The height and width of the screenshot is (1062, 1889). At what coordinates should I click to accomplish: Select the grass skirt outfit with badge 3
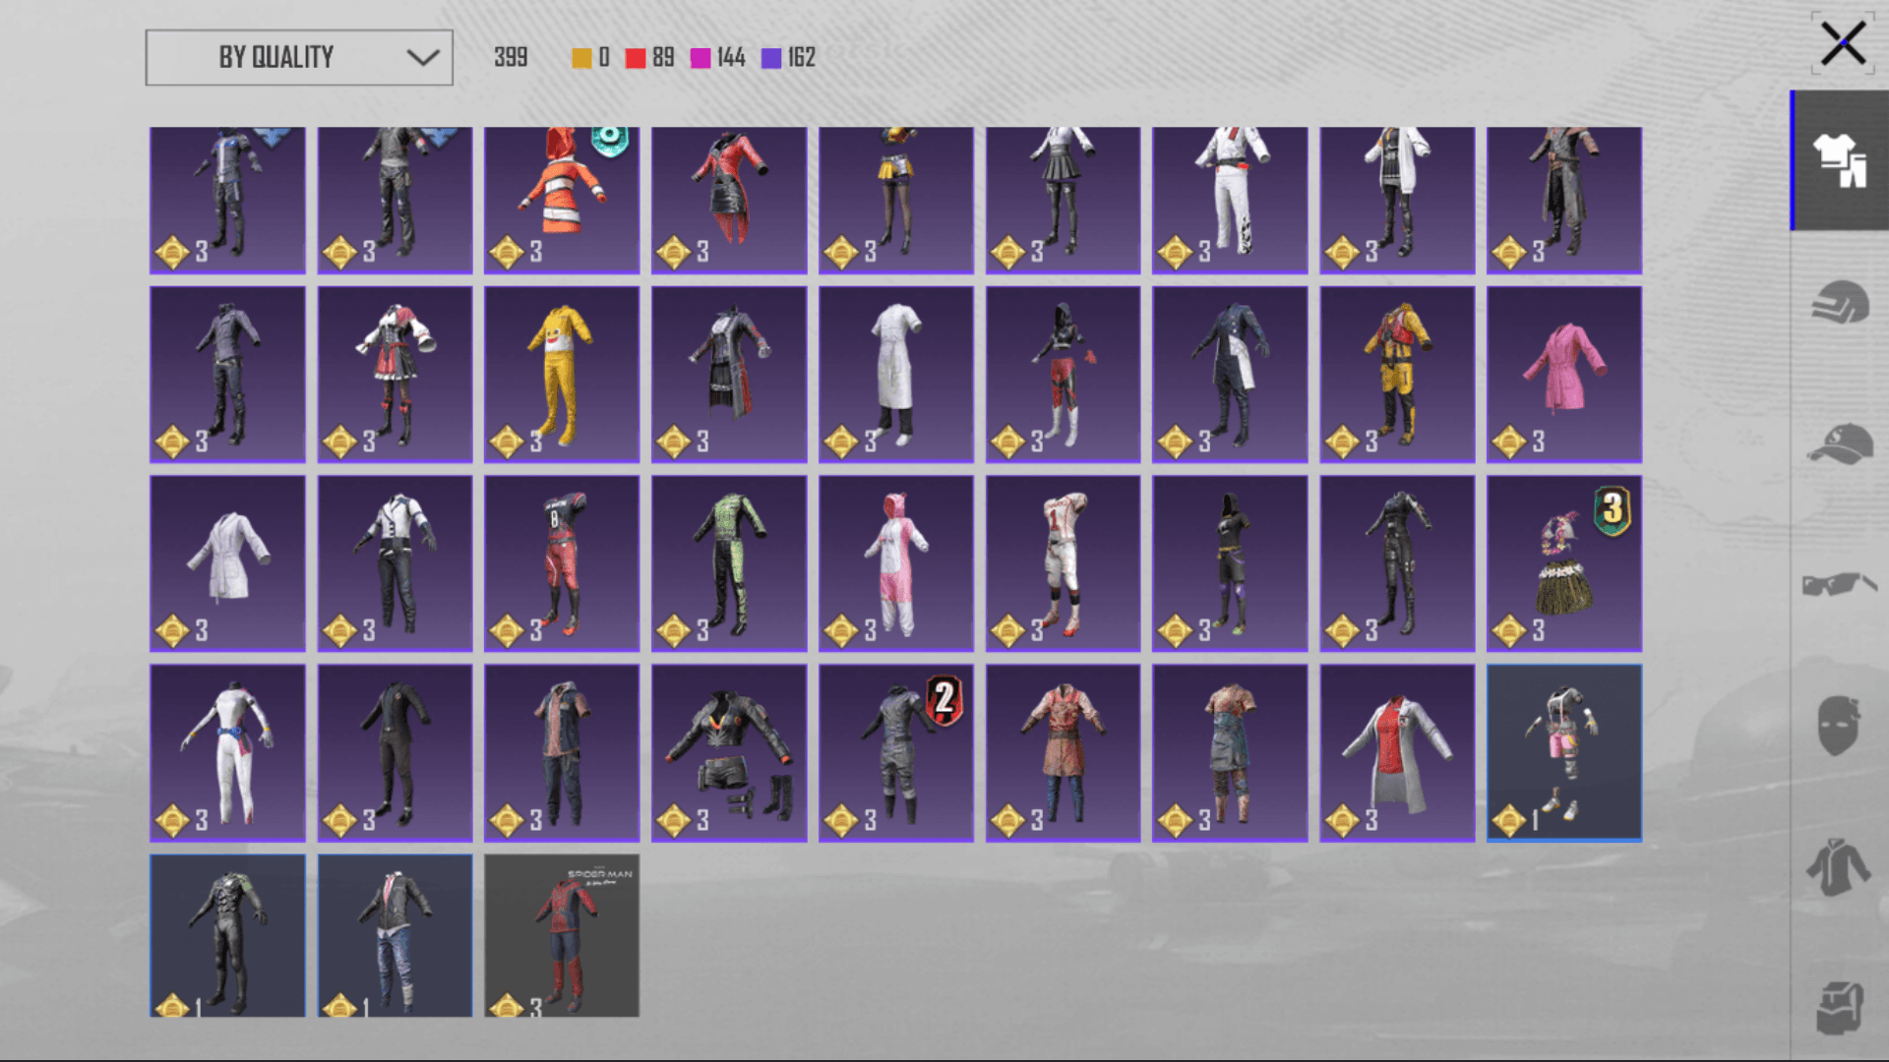tap(1564, 563)
